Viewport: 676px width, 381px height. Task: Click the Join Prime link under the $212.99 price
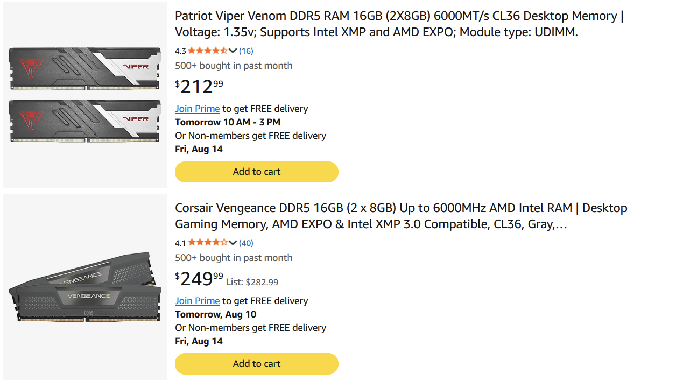coord(197,109)
